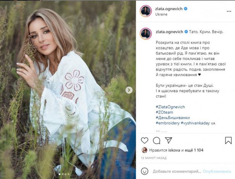View the likes list via 'ещё 1 104'
This screenshot has height=179, width=235.
tap(194, 150)
